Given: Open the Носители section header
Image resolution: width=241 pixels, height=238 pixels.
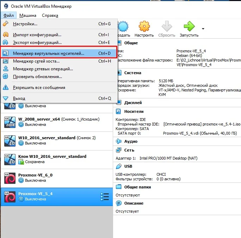Looking at the screenshot, I should pos(134,111).
